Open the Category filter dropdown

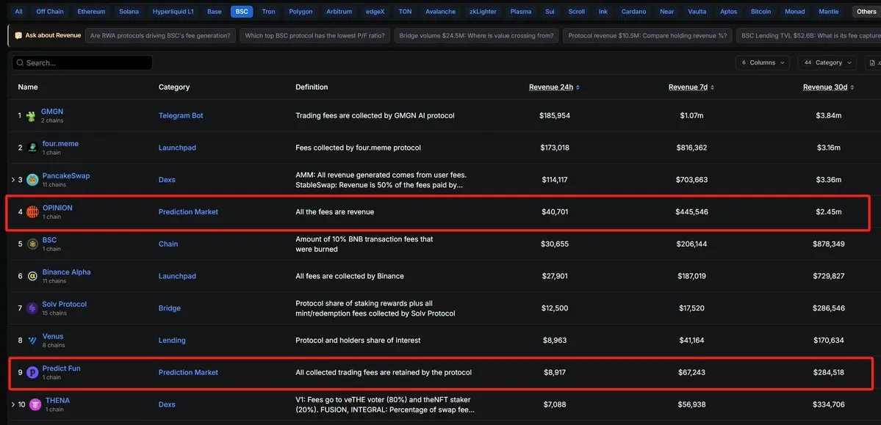(827, 63)
